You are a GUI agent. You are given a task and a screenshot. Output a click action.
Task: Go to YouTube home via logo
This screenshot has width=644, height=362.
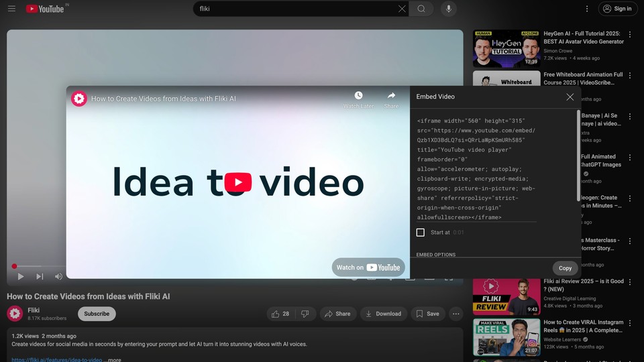(x=45, y=9)
